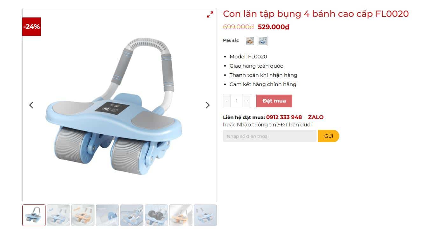
Task: Open the ZALO contact link
Action: [x=316, y=117]
